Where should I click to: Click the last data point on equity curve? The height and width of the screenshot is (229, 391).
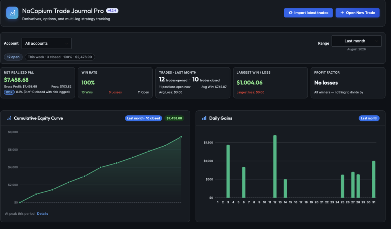click(x=181, y=137)
